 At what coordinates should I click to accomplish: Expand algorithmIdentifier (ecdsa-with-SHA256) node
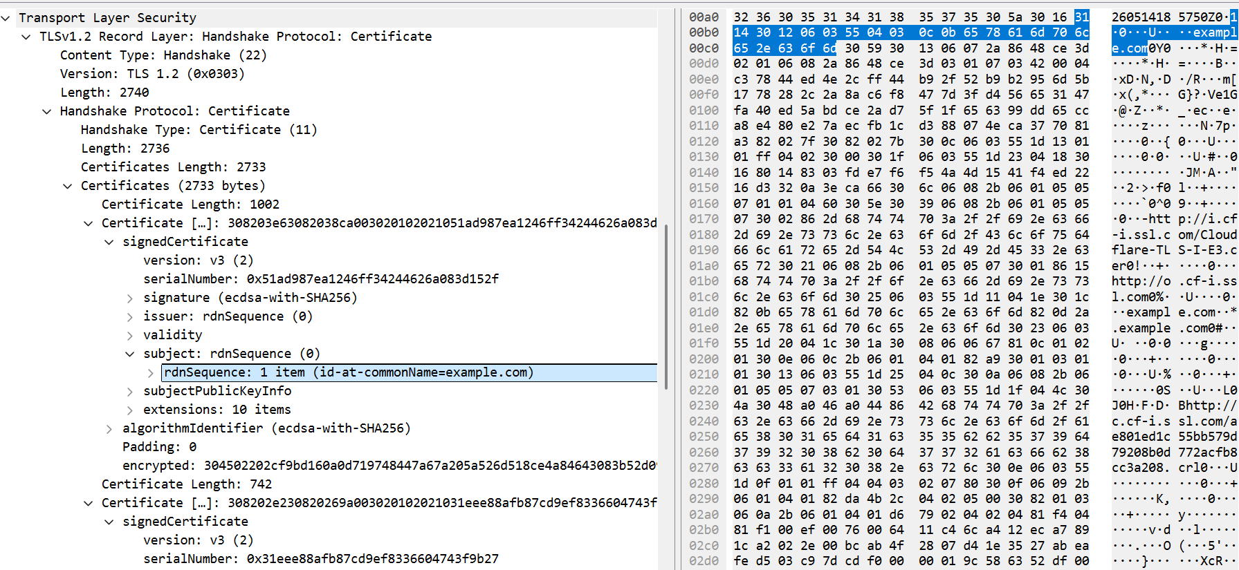point(109,428)
